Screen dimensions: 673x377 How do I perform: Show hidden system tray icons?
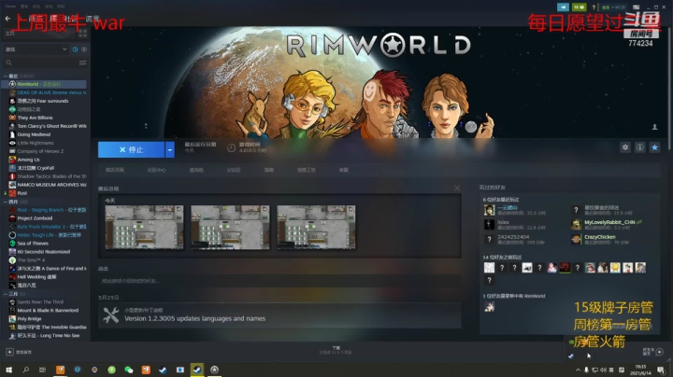[578, 370]
